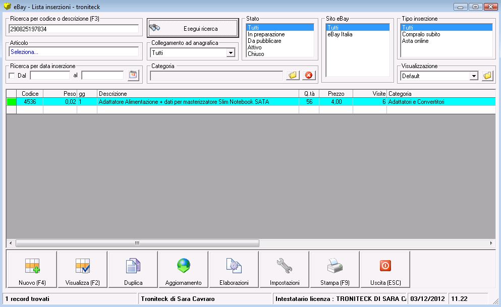Click Adattatori e Convertitori category cell
501x307 pixels.
(x=441, y=102)
